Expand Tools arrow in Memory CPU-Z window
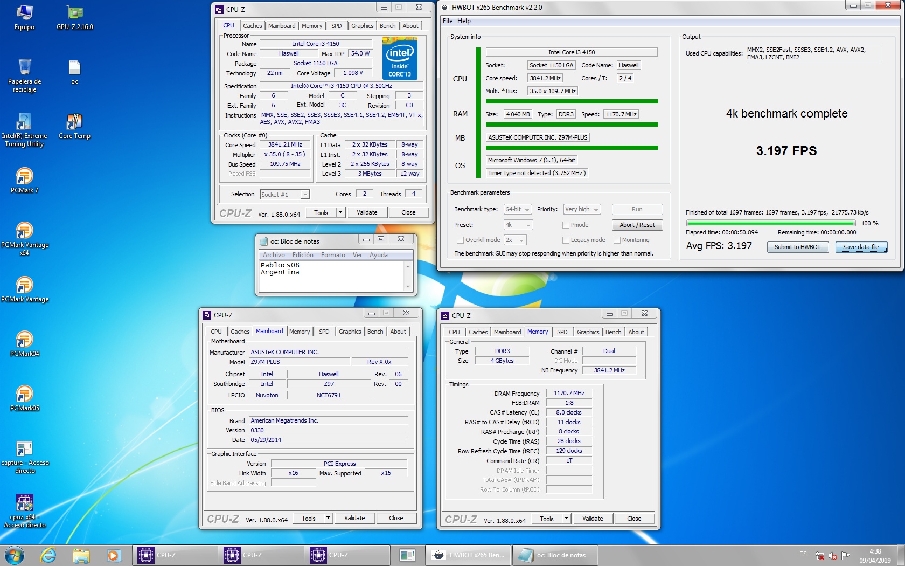 (566, 519)
